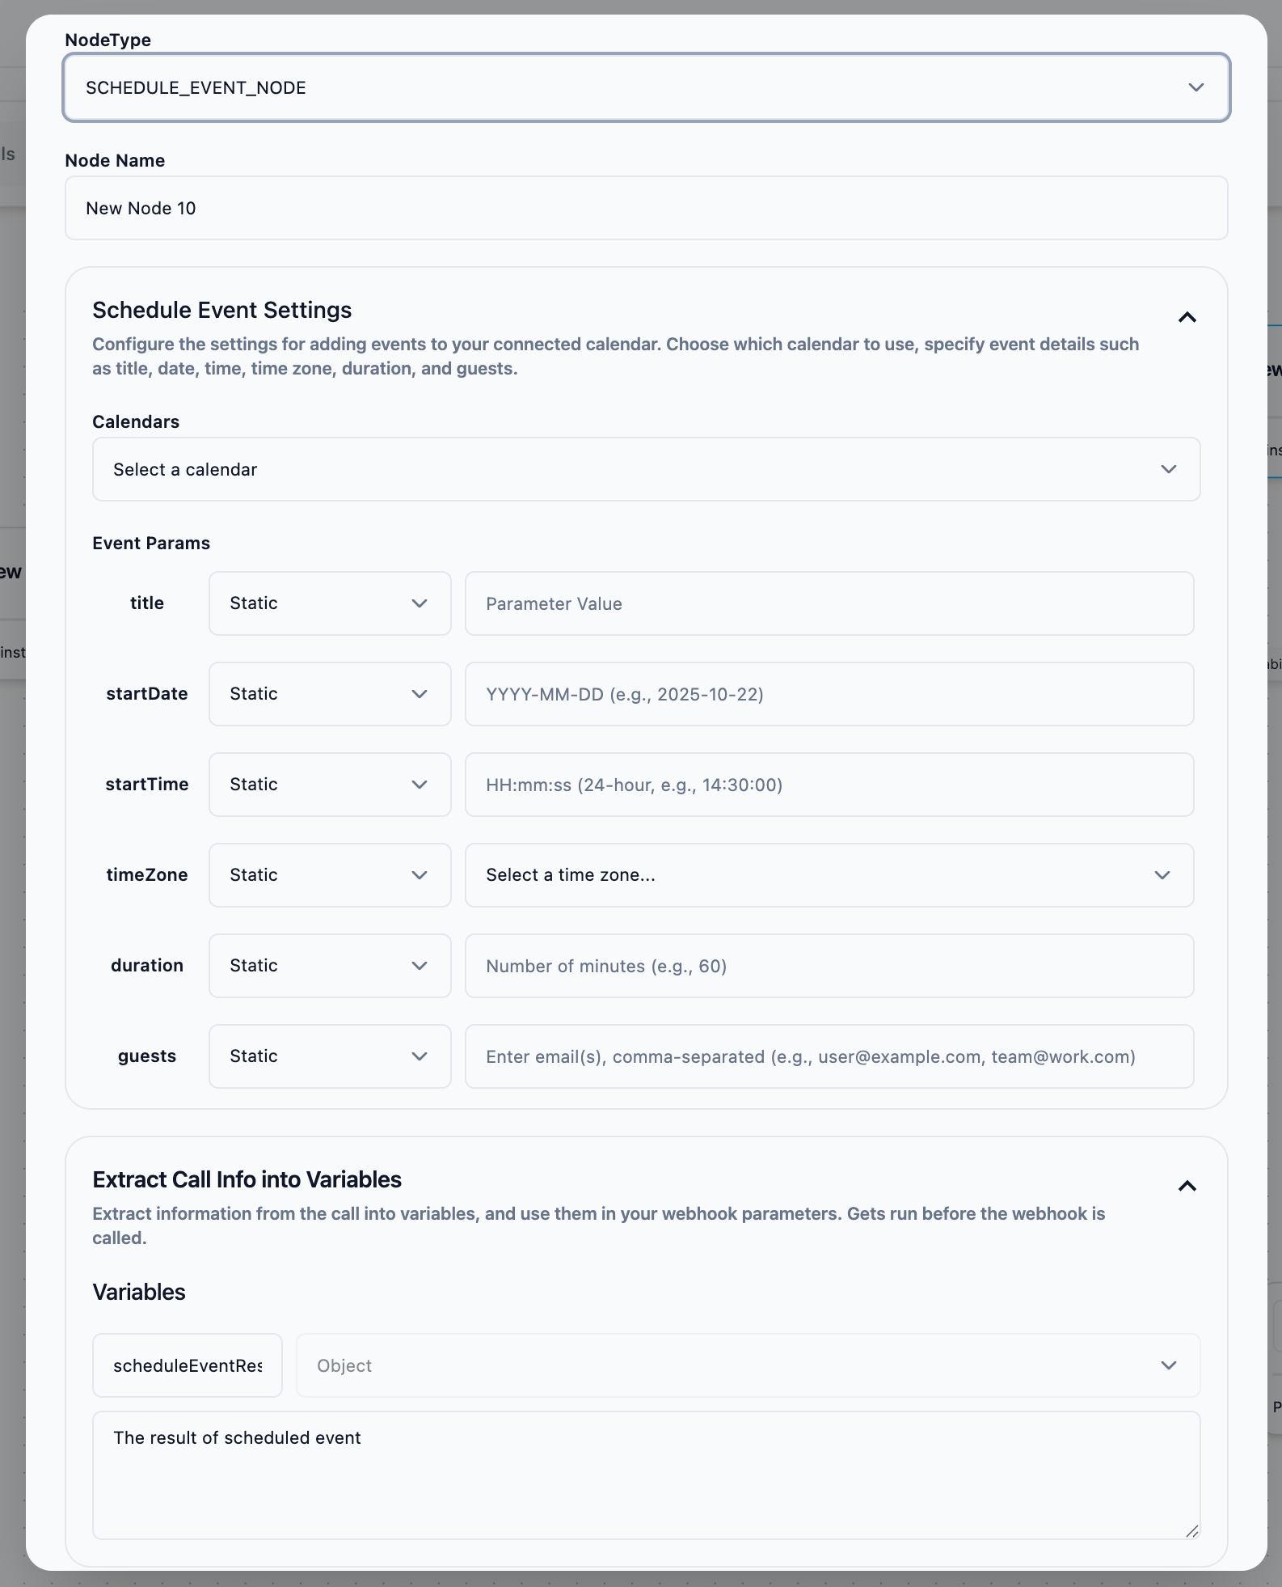Open the Select a calendar dropdown
1282x1587 pixels.
pyautogui.click(x=646, y=469)
